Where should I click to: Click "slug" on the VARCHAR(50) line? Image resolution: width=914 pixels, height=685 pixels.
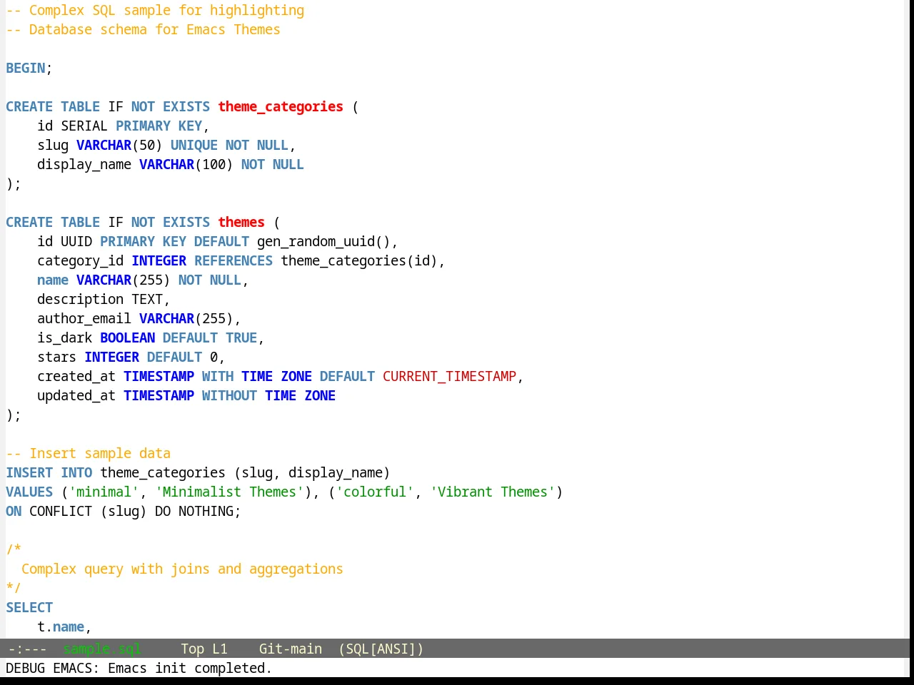point(53,145)
